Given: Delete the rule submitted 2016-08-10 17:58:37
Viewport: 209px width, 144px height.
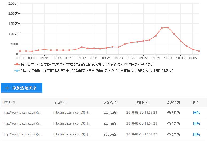Looking at the screenshot, I should coord(196,134).
